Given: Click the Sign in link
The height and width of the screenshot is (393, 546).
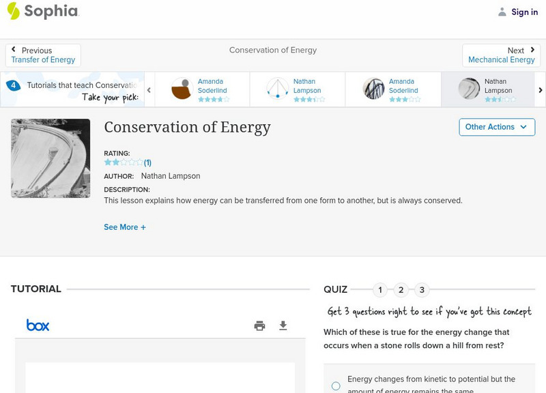Looking at the screenshot, I should click(524, 12).
